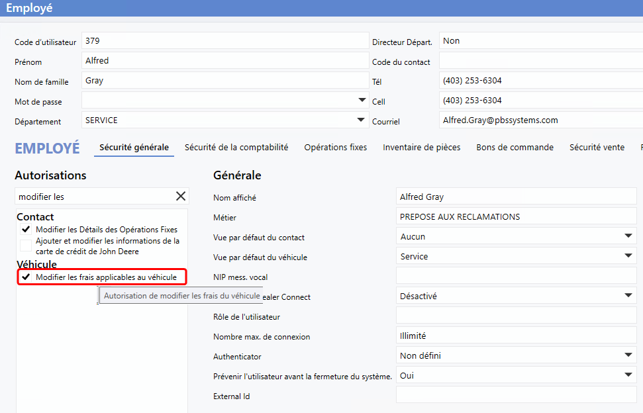Open the Opérations fixes tab
The height and width of the screenshot is (413, 643).
pyautogui.click(x=335, y=148)
